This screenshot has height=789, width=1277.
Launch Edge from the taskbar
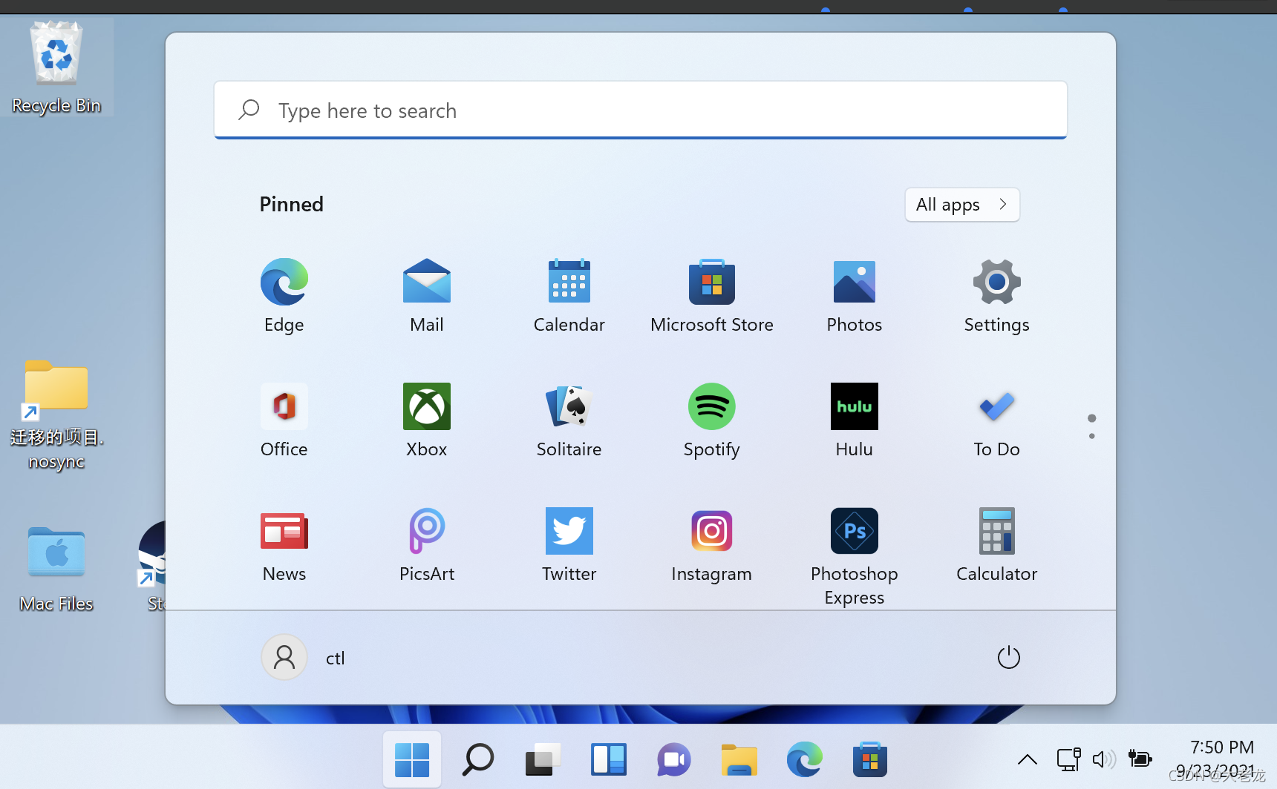[x=804, y=759]
